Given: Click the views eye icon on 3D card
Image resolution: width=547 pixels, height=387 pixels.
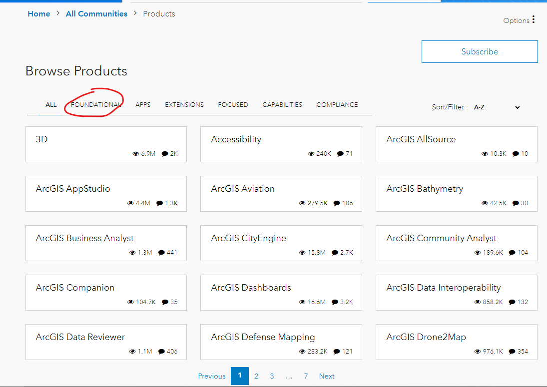Looking at the screenshot, I should (x=136, y=154).
